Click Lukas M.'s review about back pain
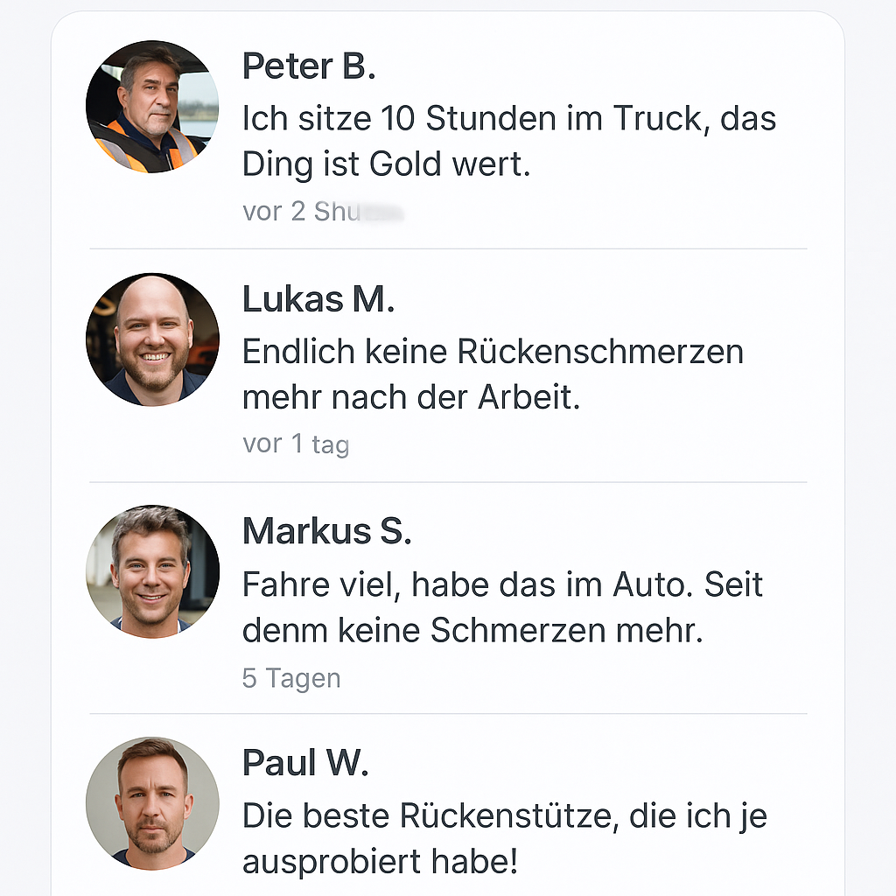896x896 pixels. click(490, 373)
